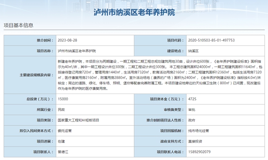Click the page title 泸州市纳溪区老年养护院

(x=134, y=13)
